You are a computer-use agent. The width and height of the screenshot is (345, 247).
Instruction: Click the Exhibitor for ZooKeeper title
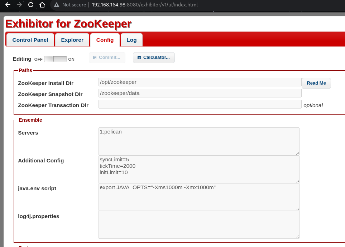[68, 24]
